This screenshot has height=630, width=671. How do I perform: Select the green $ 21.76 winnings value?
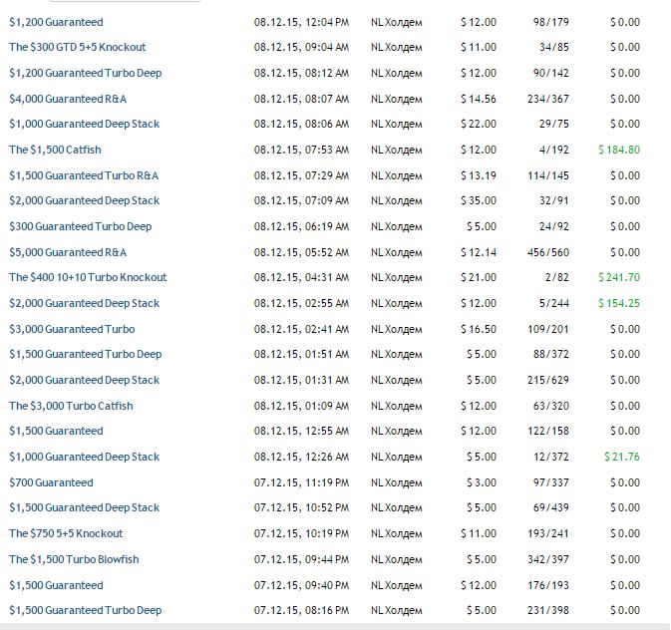pyautogui.click(x=622, y=458)
